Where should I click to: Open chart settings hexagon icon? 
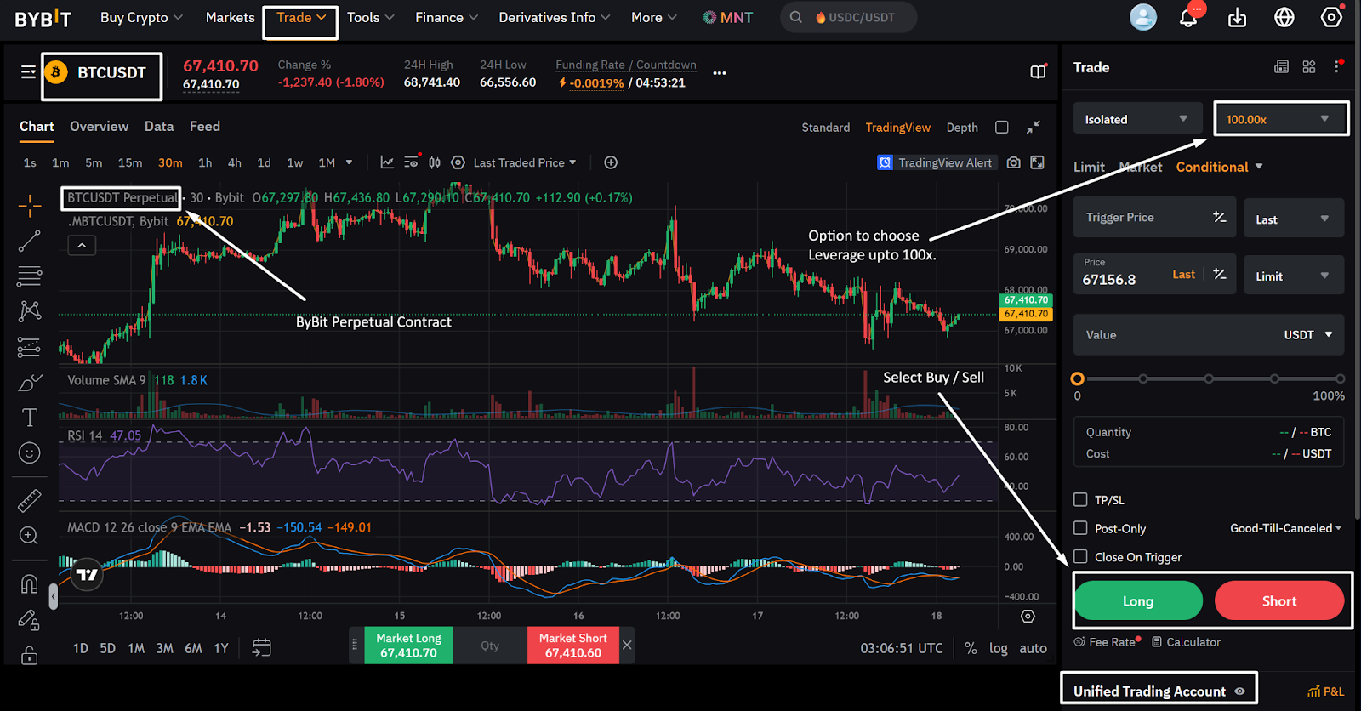(458, 162)
